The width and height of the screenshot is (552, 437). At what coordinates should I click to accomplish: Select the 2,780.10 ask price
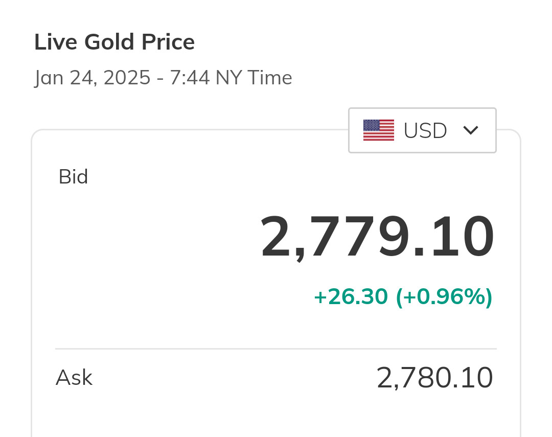[434, 378]
